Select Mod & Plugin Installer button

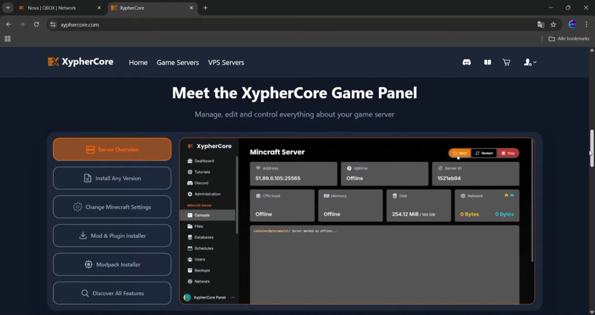click(x=112, y=236)
